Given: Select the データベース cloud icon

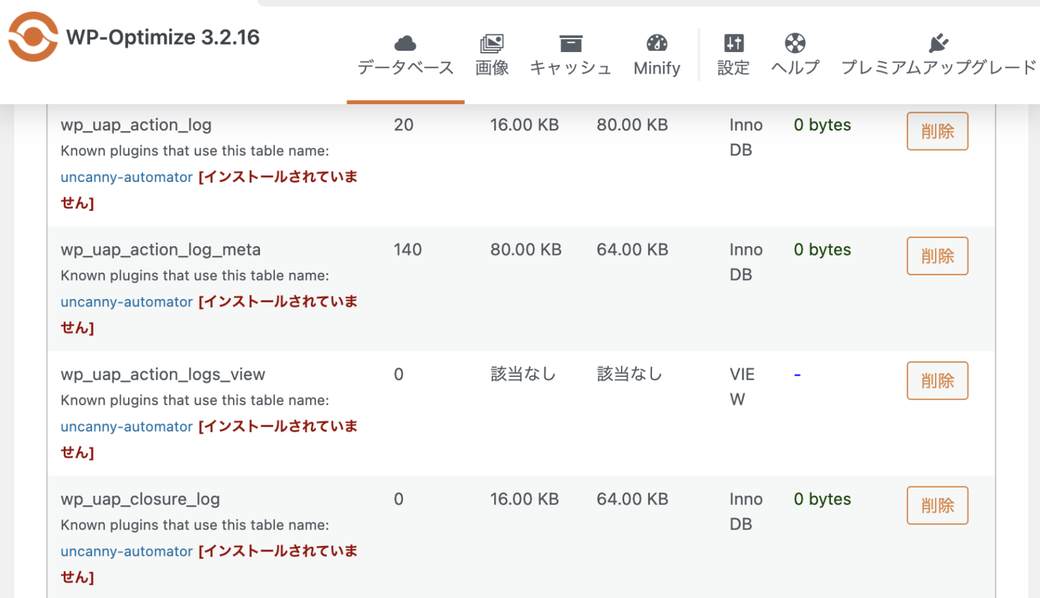Looking at the screenshot, I should coord(404,42).
